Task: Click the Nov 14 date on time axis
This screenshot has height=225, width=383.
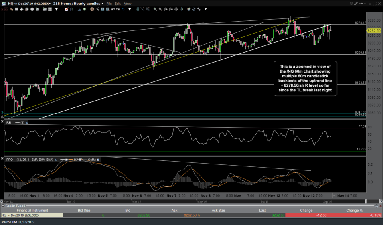Action: click(343, 196)
